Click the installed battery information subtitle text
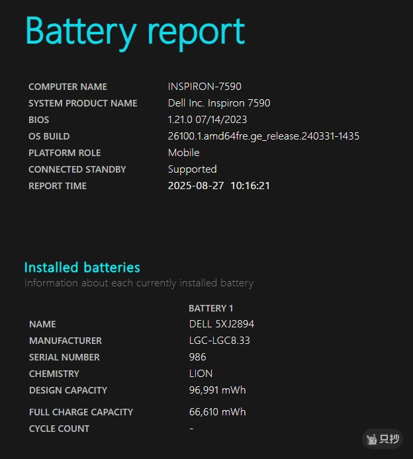413x459 pixels. pos(139,283)
